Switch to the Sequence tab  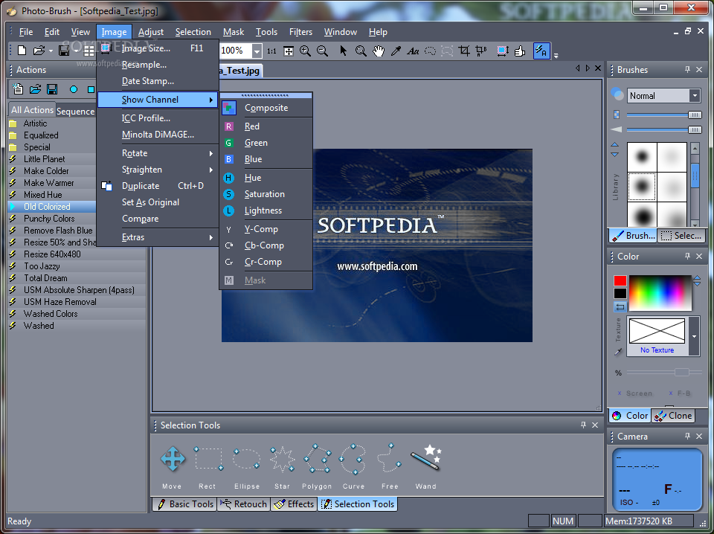[75, 111]
